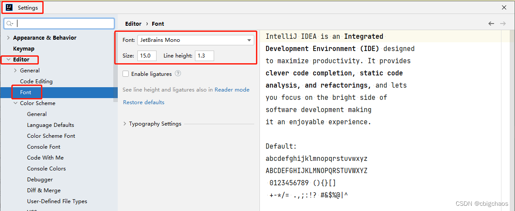Open User-Defined File Types settings
The image size is (515, 211).
click(x=57, y=201)
